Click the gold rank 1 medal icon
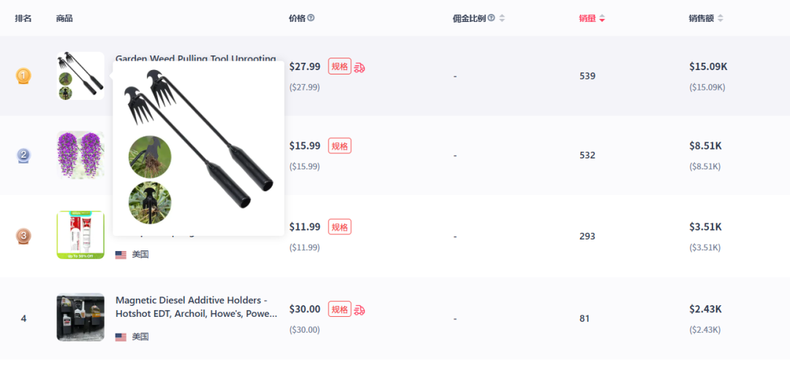 click(x=23, y=76)
